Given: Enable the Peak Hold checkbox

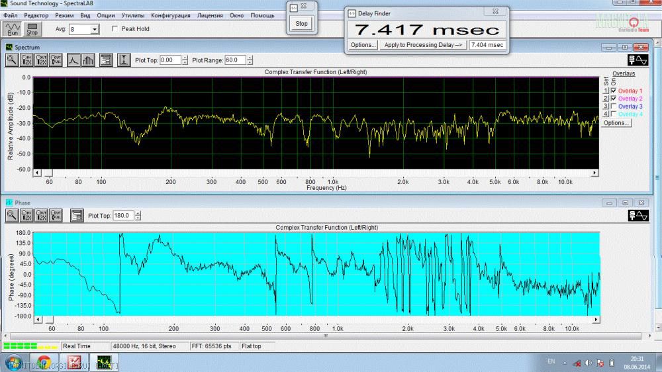Looking at the screenshot, I should [x=115, y=28].
